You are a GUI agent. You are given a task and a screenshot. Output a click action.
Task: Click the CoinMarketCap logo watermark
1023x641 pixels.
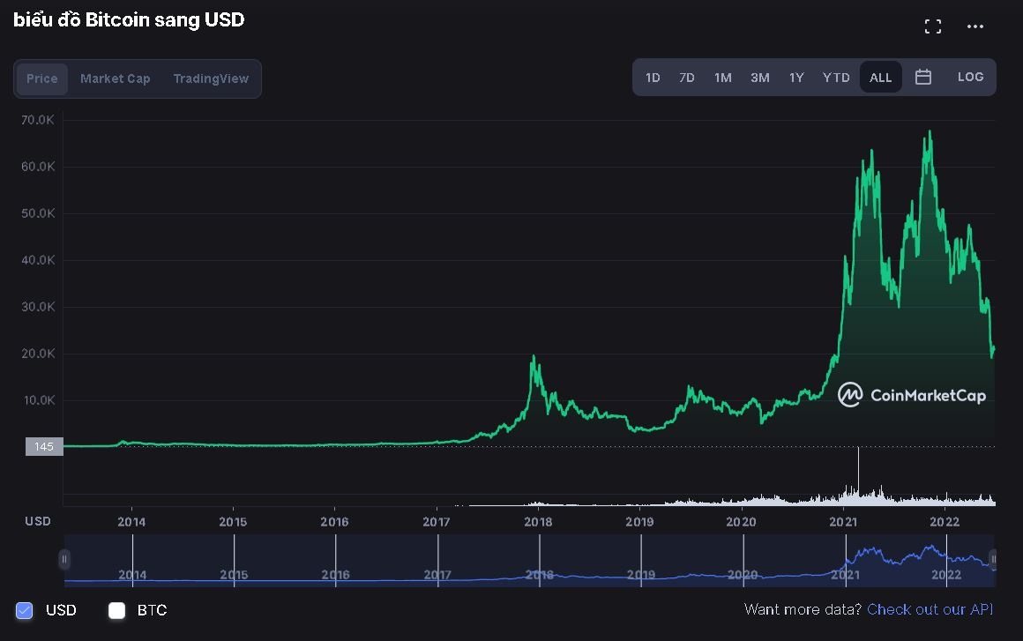[x=911, y=395]
